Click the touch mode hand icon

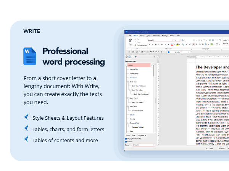(x=133, y=52)
